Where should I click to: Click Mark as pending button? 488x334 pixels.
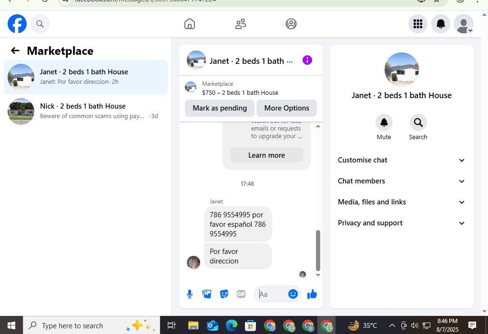(x=219, y=108)
